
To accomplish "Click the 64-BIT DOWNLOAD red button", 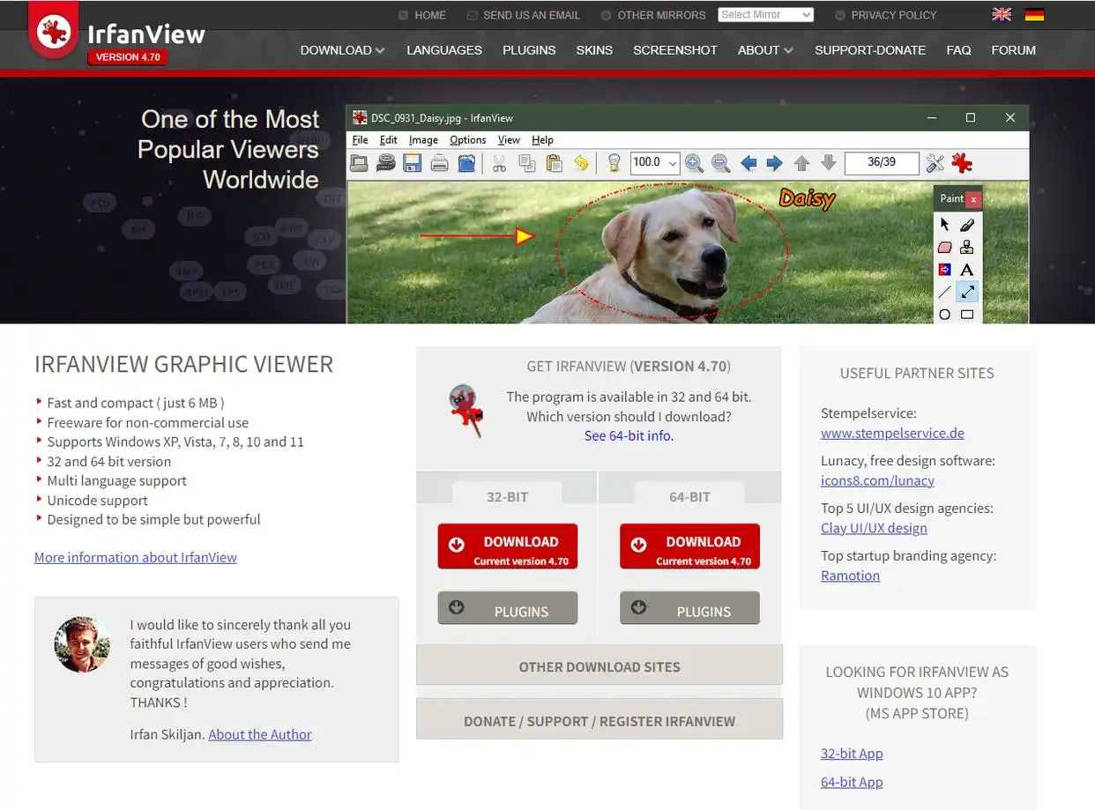I will [x=689, y=546].
